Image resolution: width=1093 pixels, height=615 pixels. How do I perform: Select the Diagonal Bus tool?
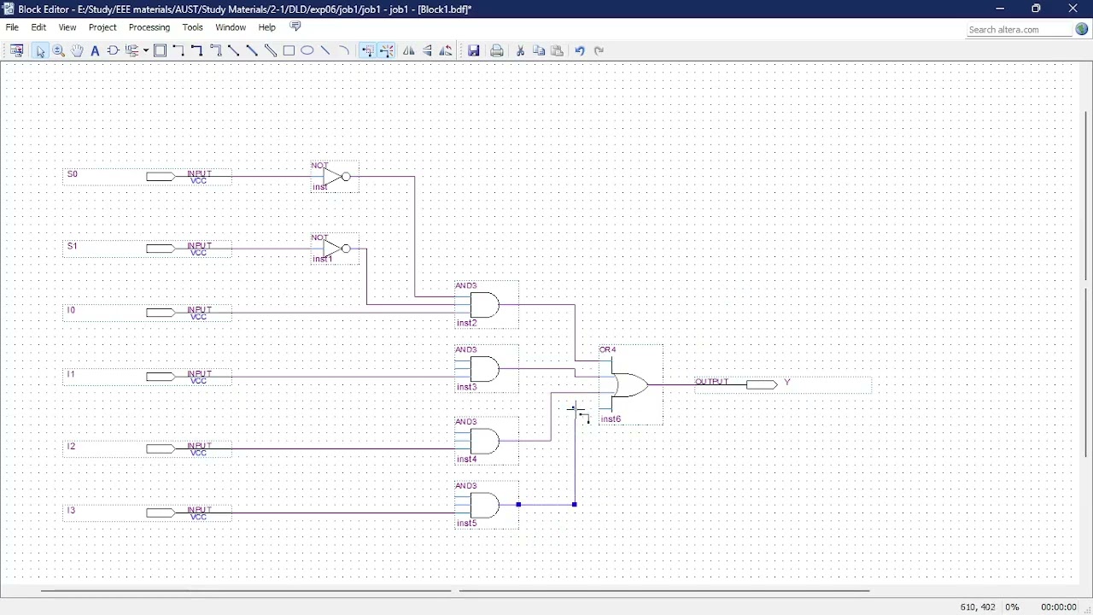coord(252,50)
